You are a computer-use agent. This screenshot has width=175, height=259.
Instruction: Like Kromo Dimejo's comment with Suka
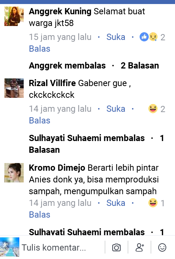116,203
